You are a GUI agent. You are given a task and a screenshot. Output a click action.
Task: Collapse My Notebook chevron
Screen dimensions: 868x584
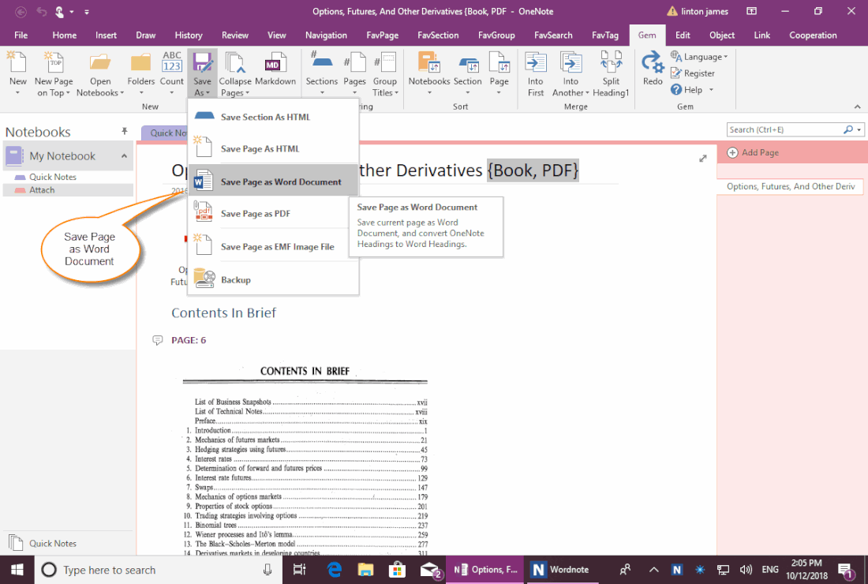coord(124,156)
